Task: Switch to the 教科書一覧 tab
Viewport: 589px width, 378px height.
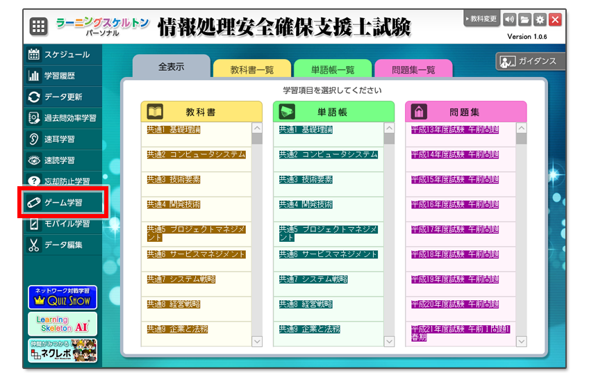Action: [252, 69]
